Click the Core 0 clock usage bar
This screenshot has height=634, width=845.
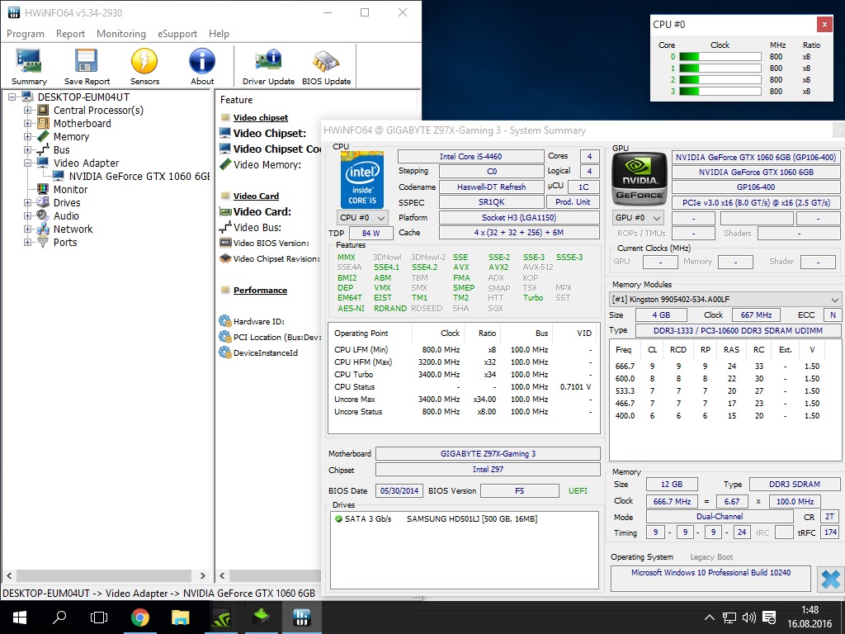point(719,57)
